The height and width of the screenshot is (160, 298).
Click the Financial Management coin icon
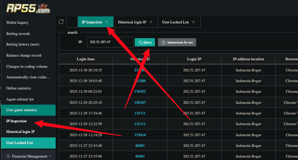point(8,156)
